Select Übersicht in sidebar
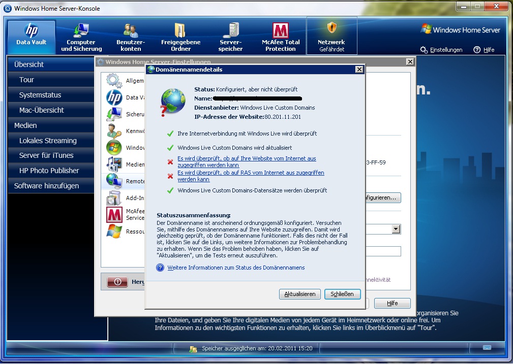Screen dimensions: 513x364 click(x=51, y=64)
